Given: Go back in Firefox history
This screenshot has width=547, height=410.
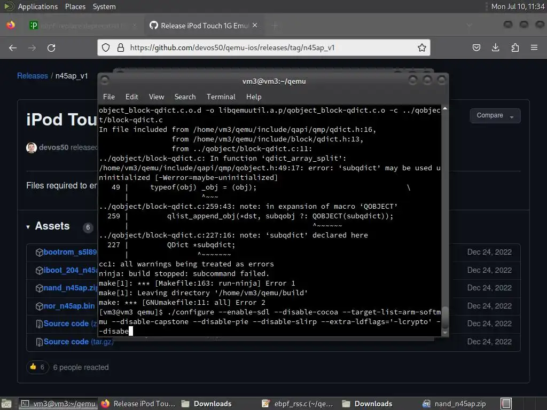Looking at the screenshot, I should click(x=13, y=48).
